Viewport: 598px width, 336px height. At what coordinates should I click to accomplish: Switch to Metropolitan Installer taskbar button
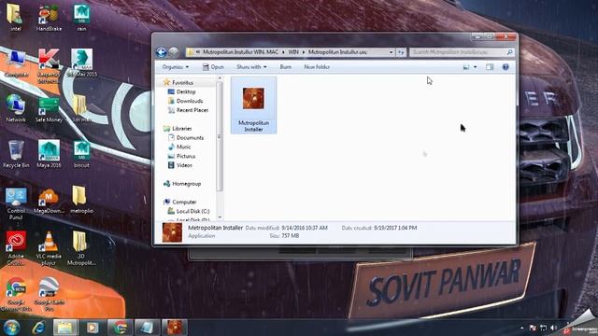[175, 328]
